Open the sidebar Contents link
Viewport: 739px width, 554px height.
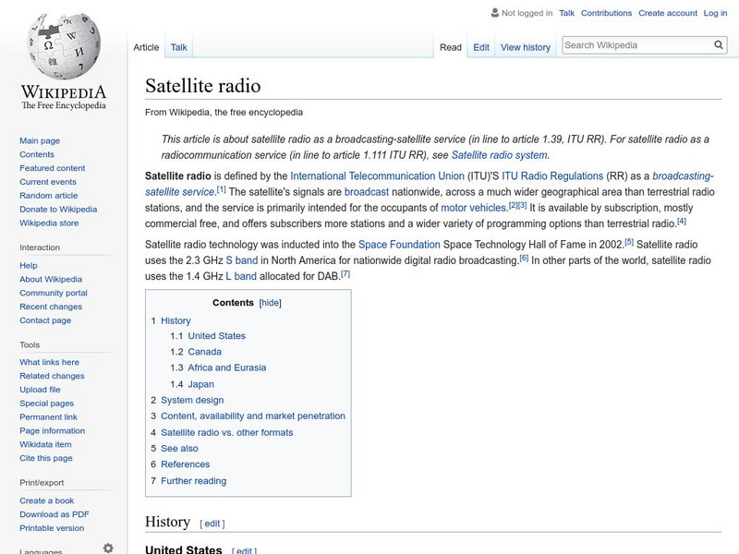(x=37, y=154)
